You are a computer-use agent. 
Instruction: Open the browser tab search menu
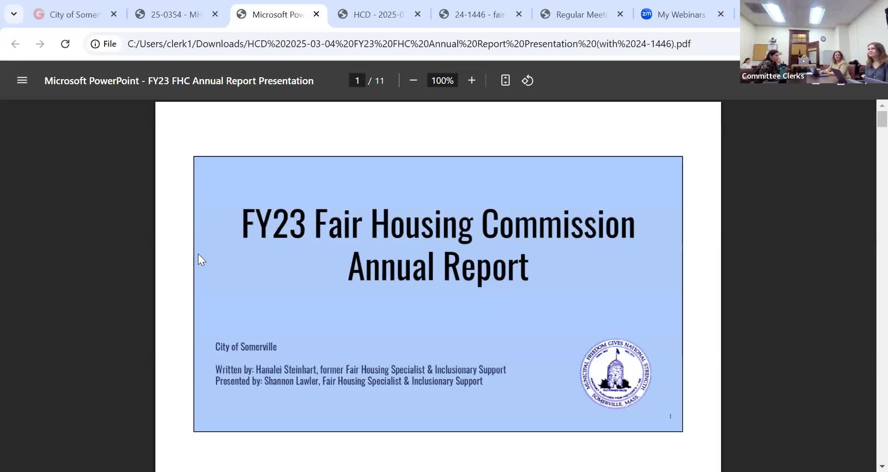pyautogui.click(x=13, y=13)
